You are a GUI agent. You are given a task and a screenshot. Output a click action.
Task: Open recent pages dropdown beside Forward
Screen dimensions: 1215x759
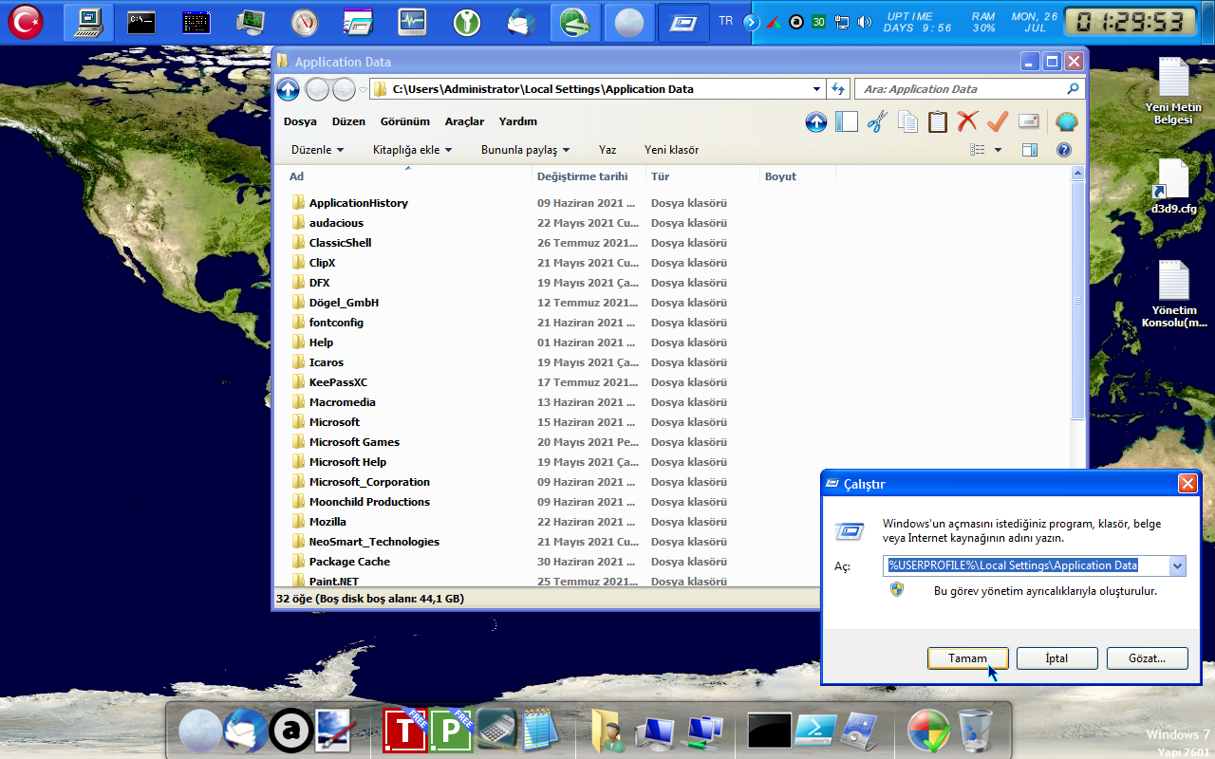(x=363, y=90)
